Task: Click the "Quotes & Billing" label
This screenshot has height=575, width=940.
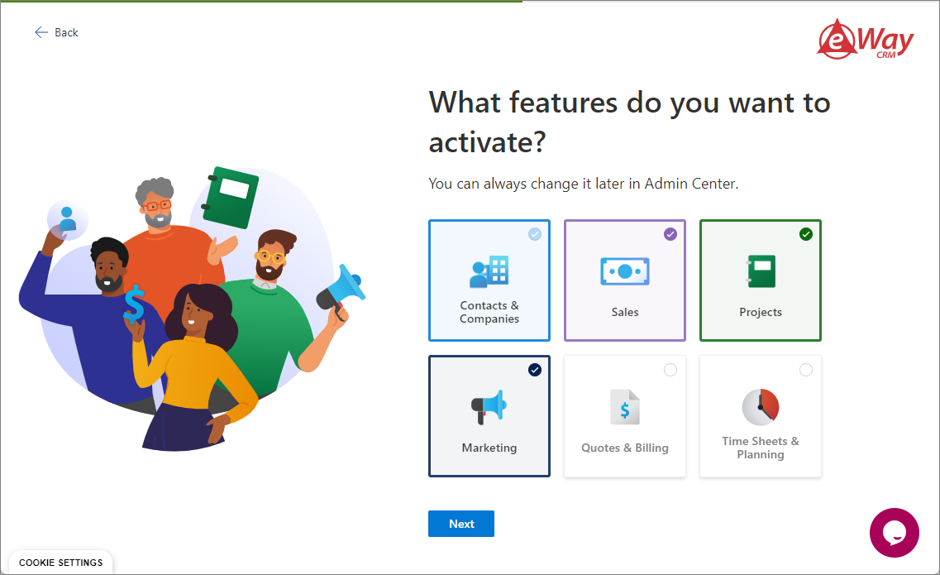Action: pyautogui.click(x=625, y=448)
